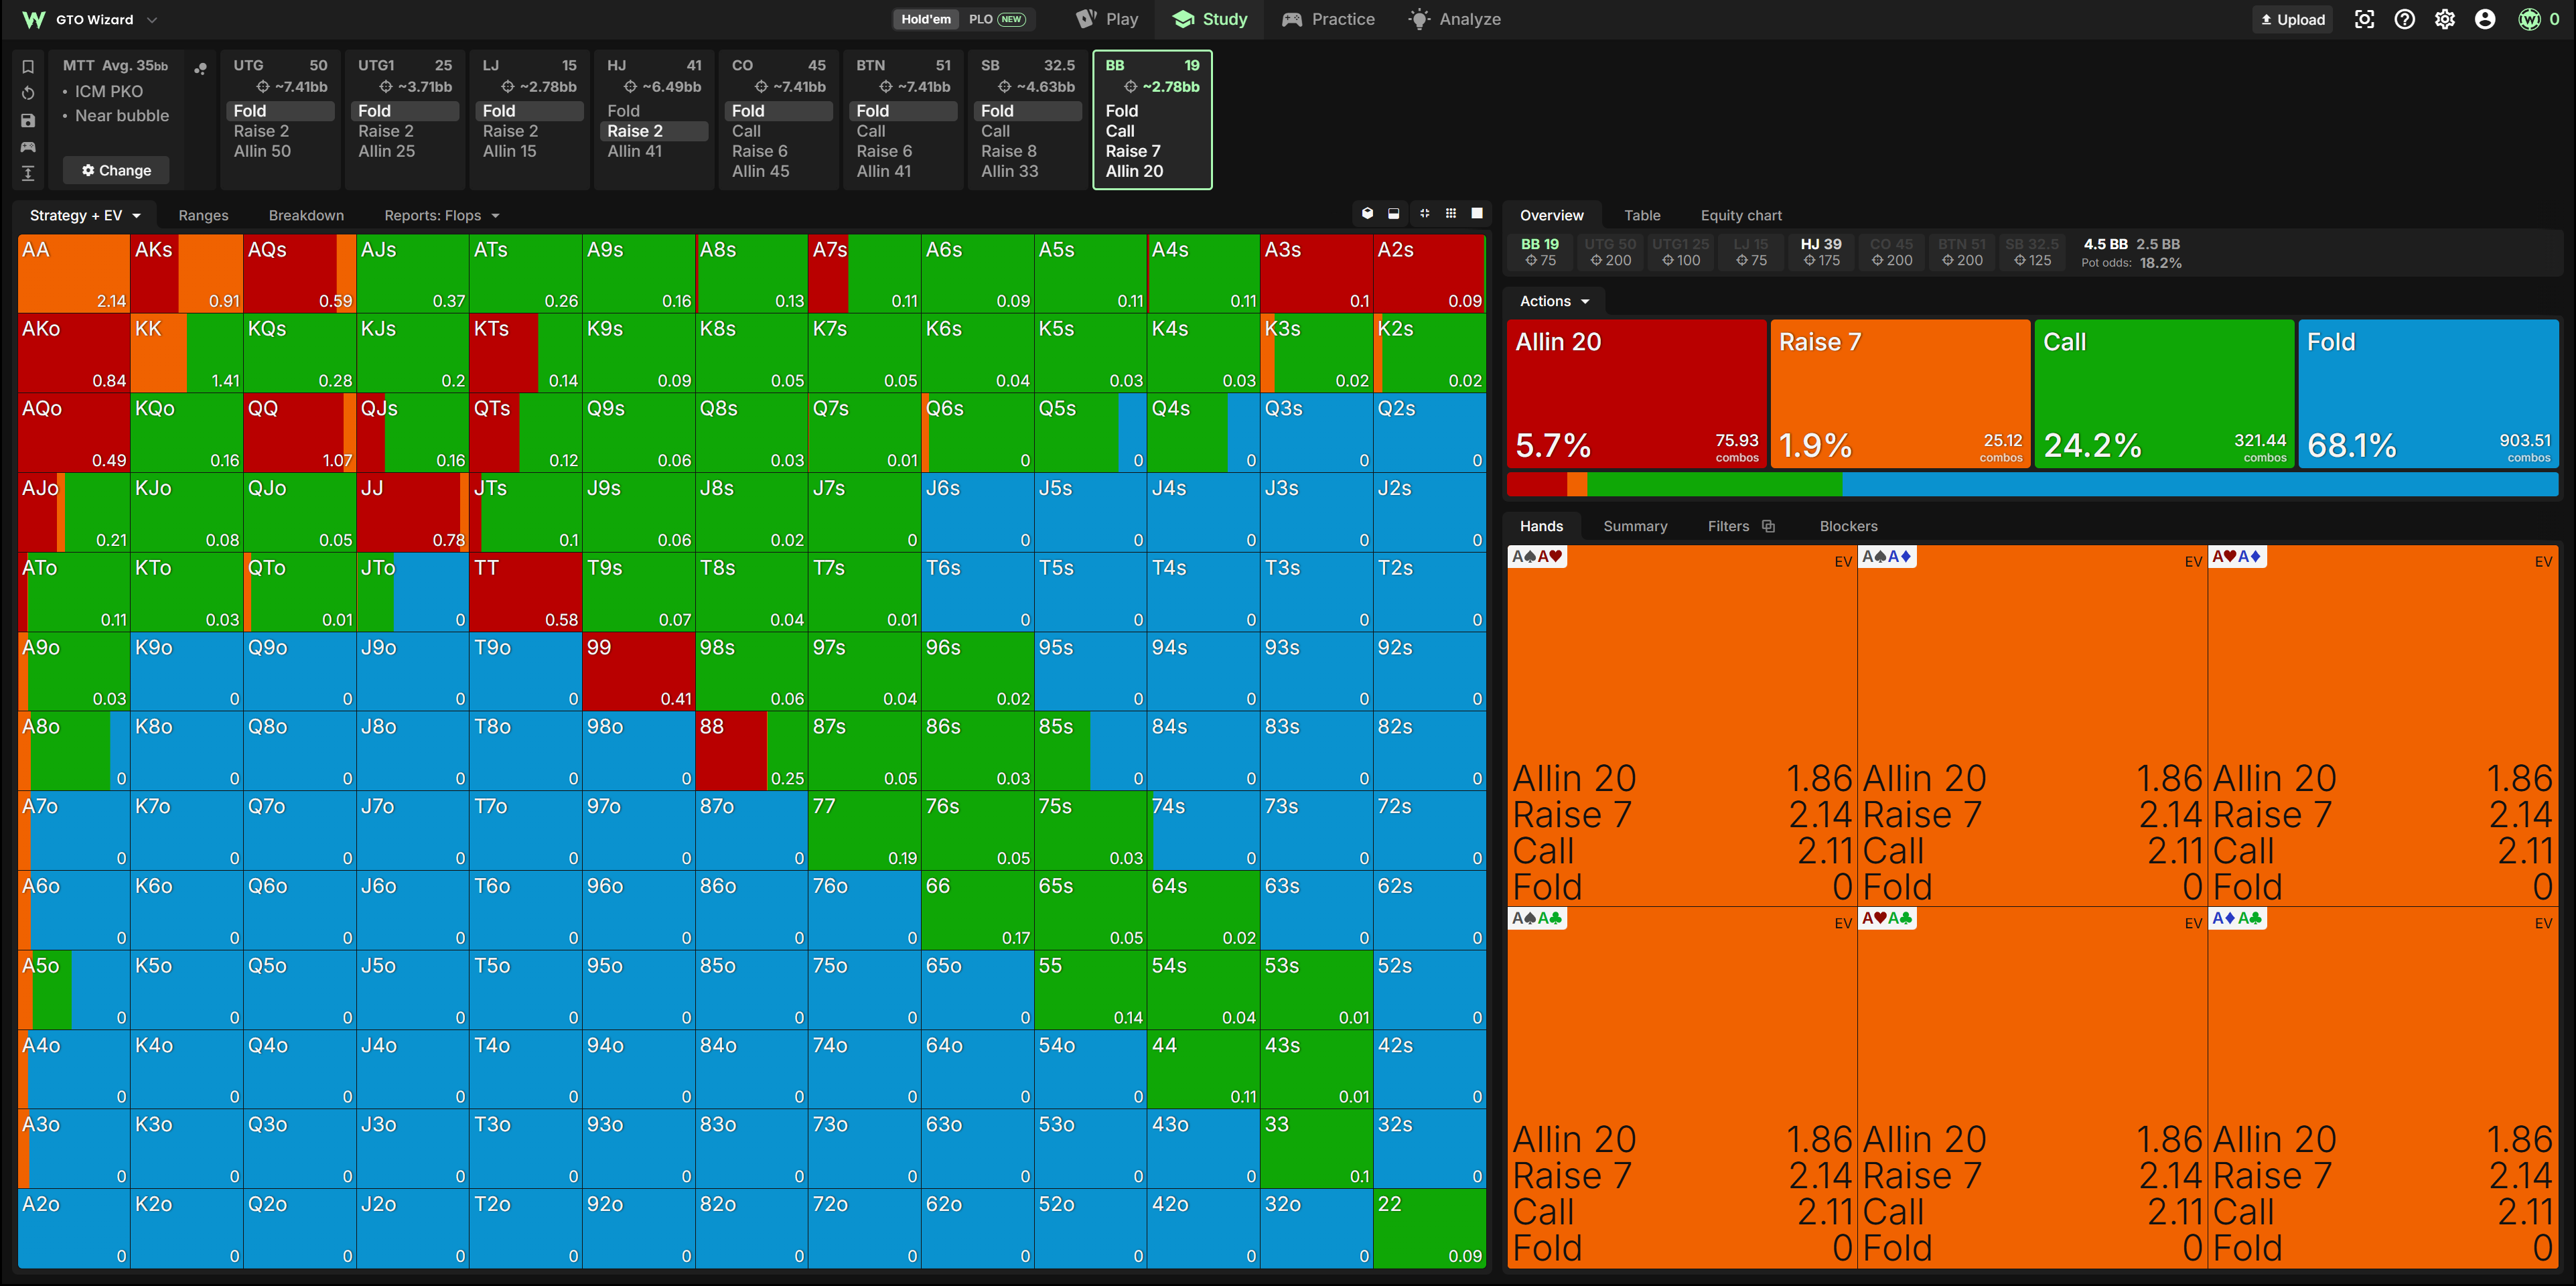Open the help question mark icon
This screenshot has height=1286, width=2576.
(x=2405, y=19)
